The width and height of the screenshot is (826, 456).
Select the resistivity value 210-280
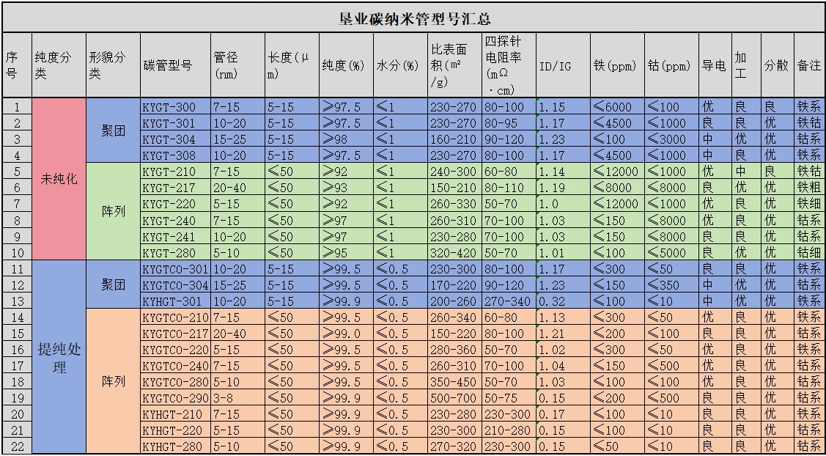(509, 430)
